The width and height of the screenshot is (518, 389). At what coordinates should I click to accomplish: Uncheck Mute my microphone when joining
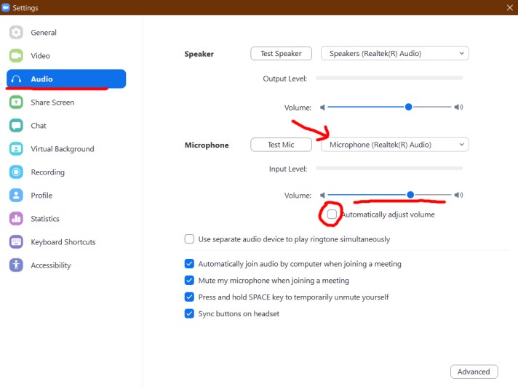point(189,281)
